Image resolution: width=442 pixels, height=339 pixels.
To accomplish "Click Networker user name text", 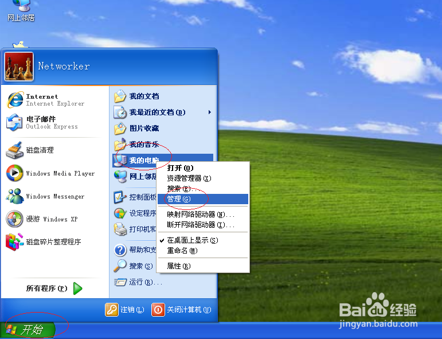I will [64, 66].
